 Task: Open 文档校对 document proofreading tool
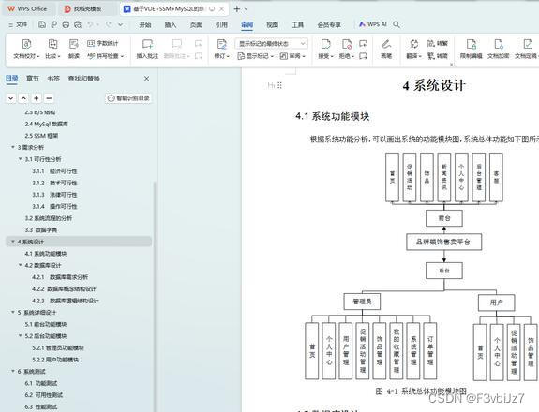point(26,49)
